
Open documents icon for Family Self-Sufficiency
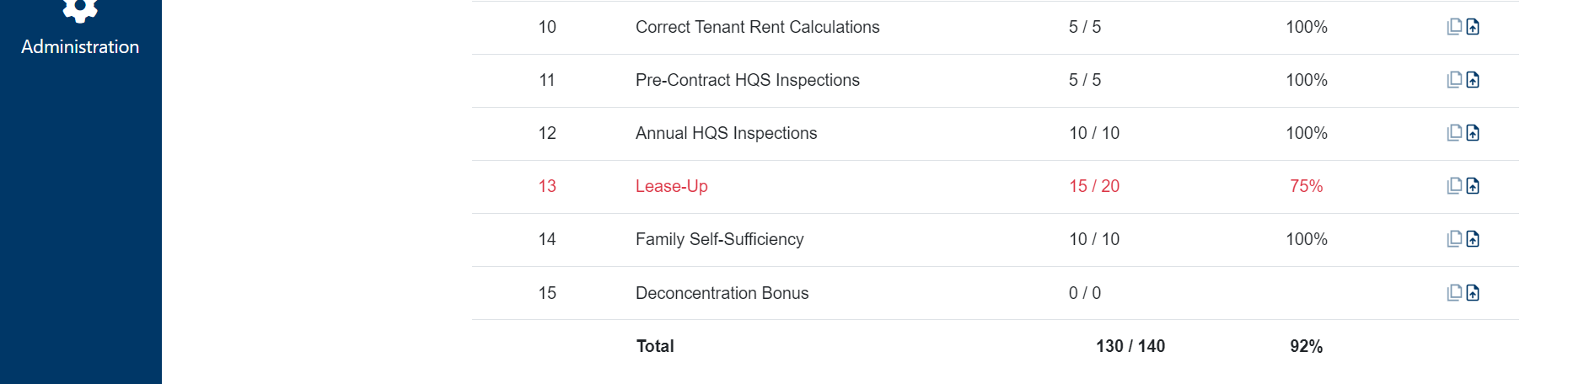[1454, 239]
